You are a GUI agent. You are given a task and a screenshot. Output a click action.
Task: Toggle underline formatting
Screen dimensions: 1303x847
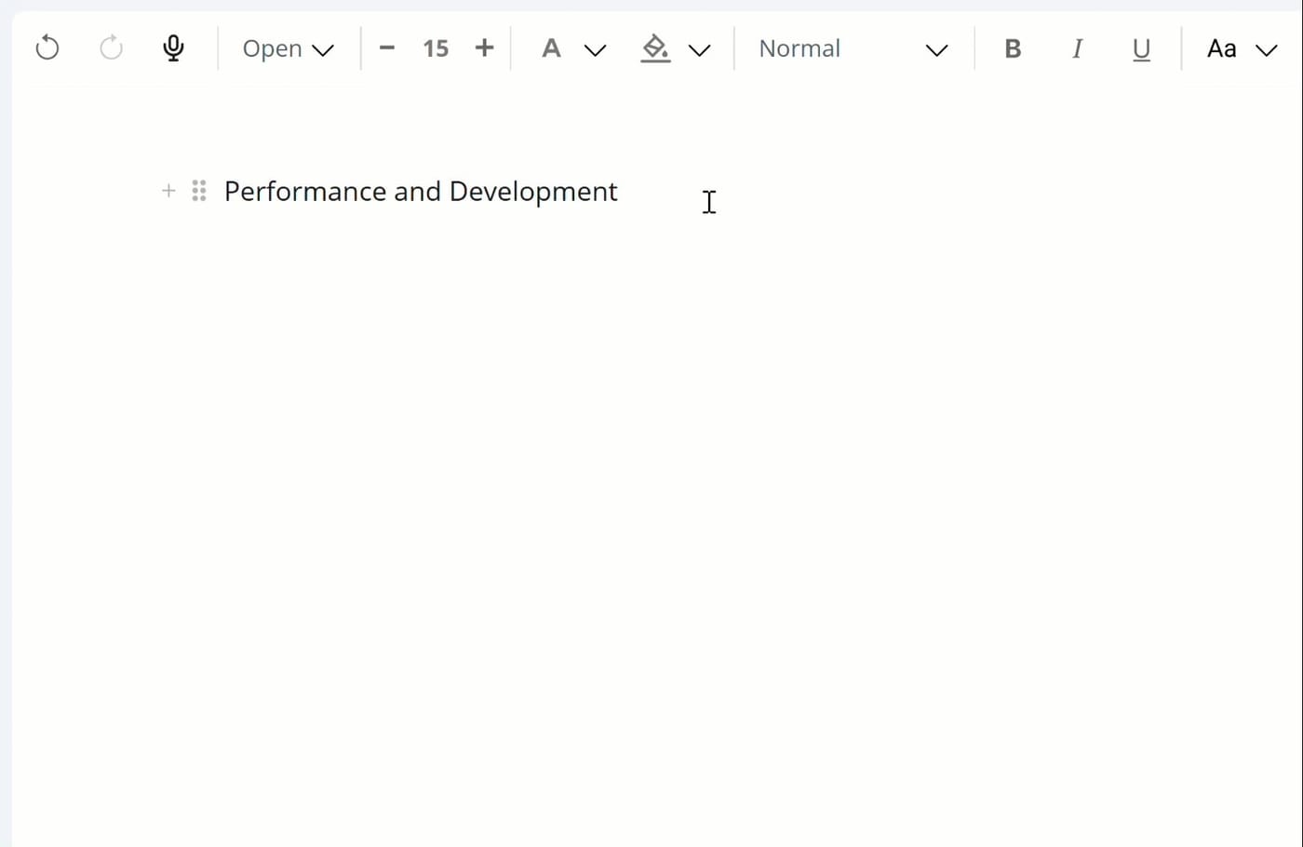1141,49
